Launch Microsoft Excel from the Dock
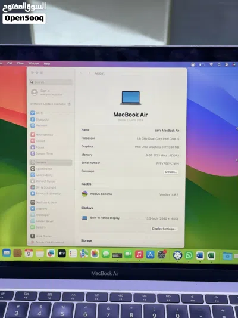 click(x=211, y=255)
